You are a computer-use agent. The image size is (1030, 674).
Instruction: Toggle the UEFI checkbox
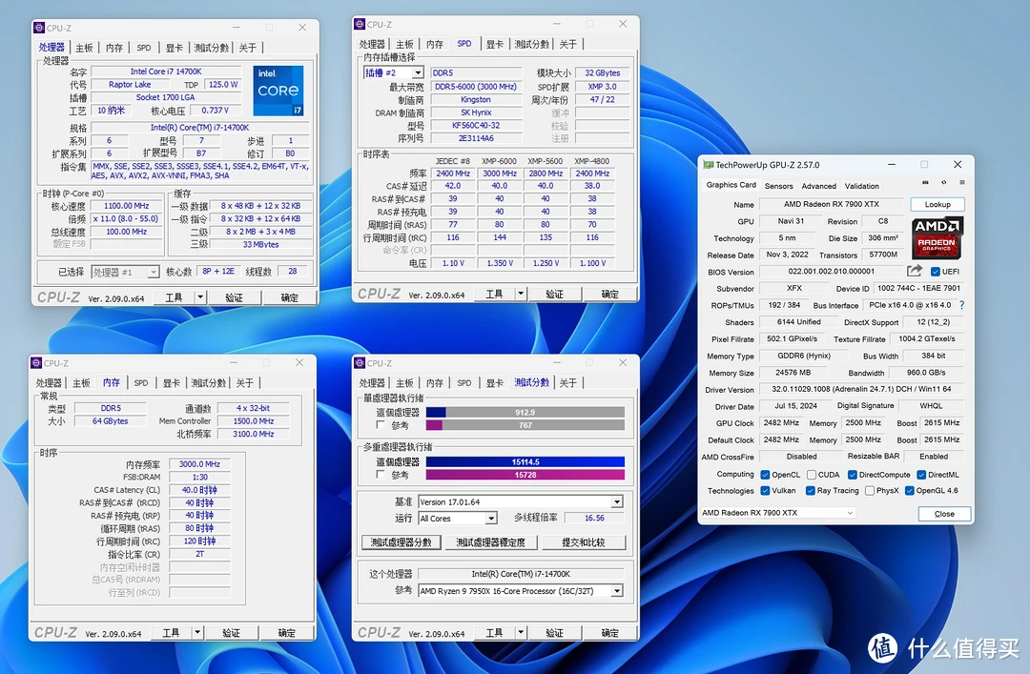point(936,272)
